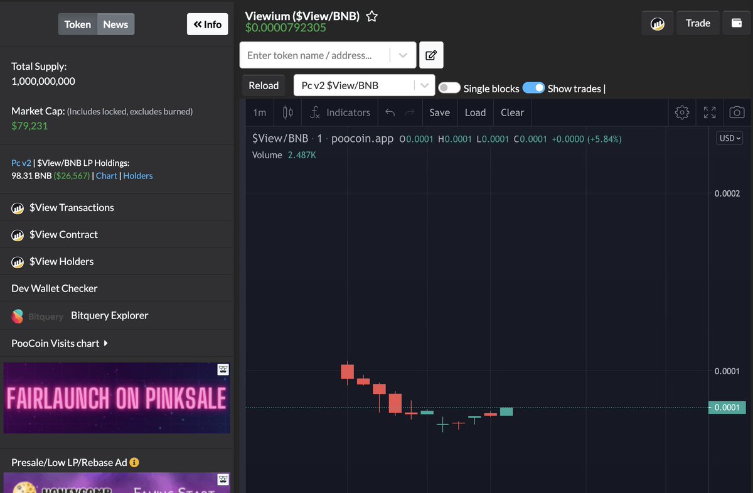Click the $0.0000792305 price text

click(x=286, y=28)
